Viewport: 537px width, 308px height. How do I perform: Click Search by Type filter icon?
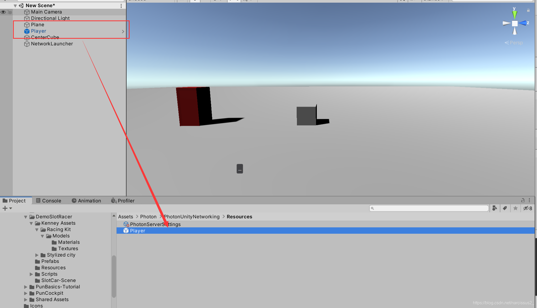[x=495, y=208]
